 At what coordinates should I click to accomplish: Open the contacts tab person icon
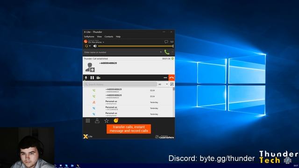click(97, 120)
